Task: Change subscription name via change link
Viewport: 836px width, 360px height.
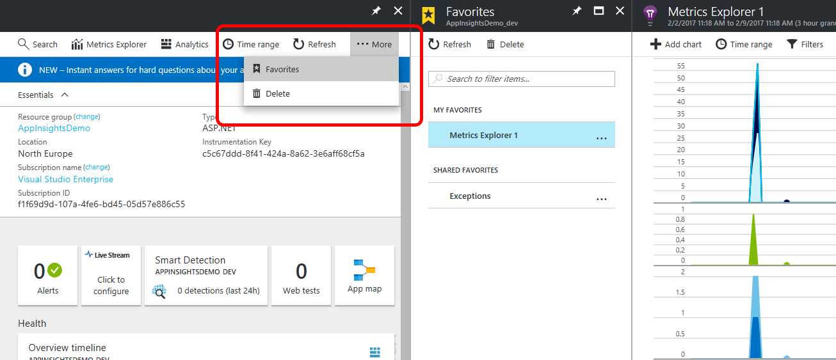Action: (x=97, y=167)
